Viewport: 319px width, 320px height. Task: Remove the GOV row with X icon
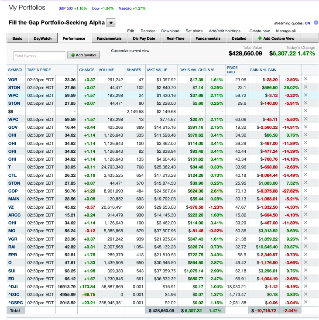coord(305,127)
